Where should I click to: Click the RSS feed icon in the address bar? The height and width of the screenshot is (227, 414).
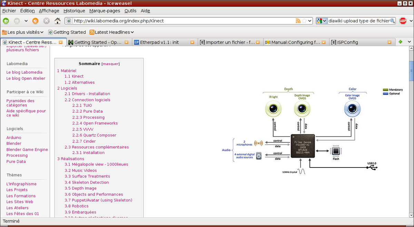tap(298, 21)
